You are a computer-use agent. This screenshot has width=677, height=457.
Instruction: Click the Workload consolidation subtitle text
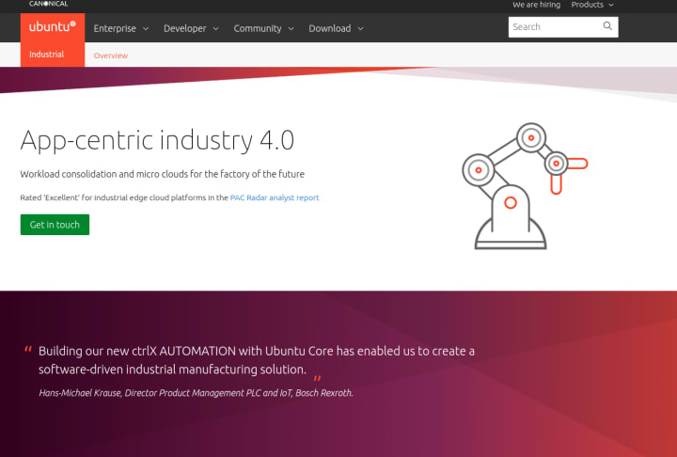coord(163,174)
